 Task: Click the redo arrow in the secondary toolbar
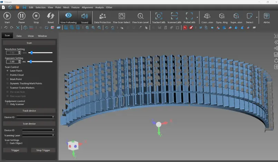12,28
